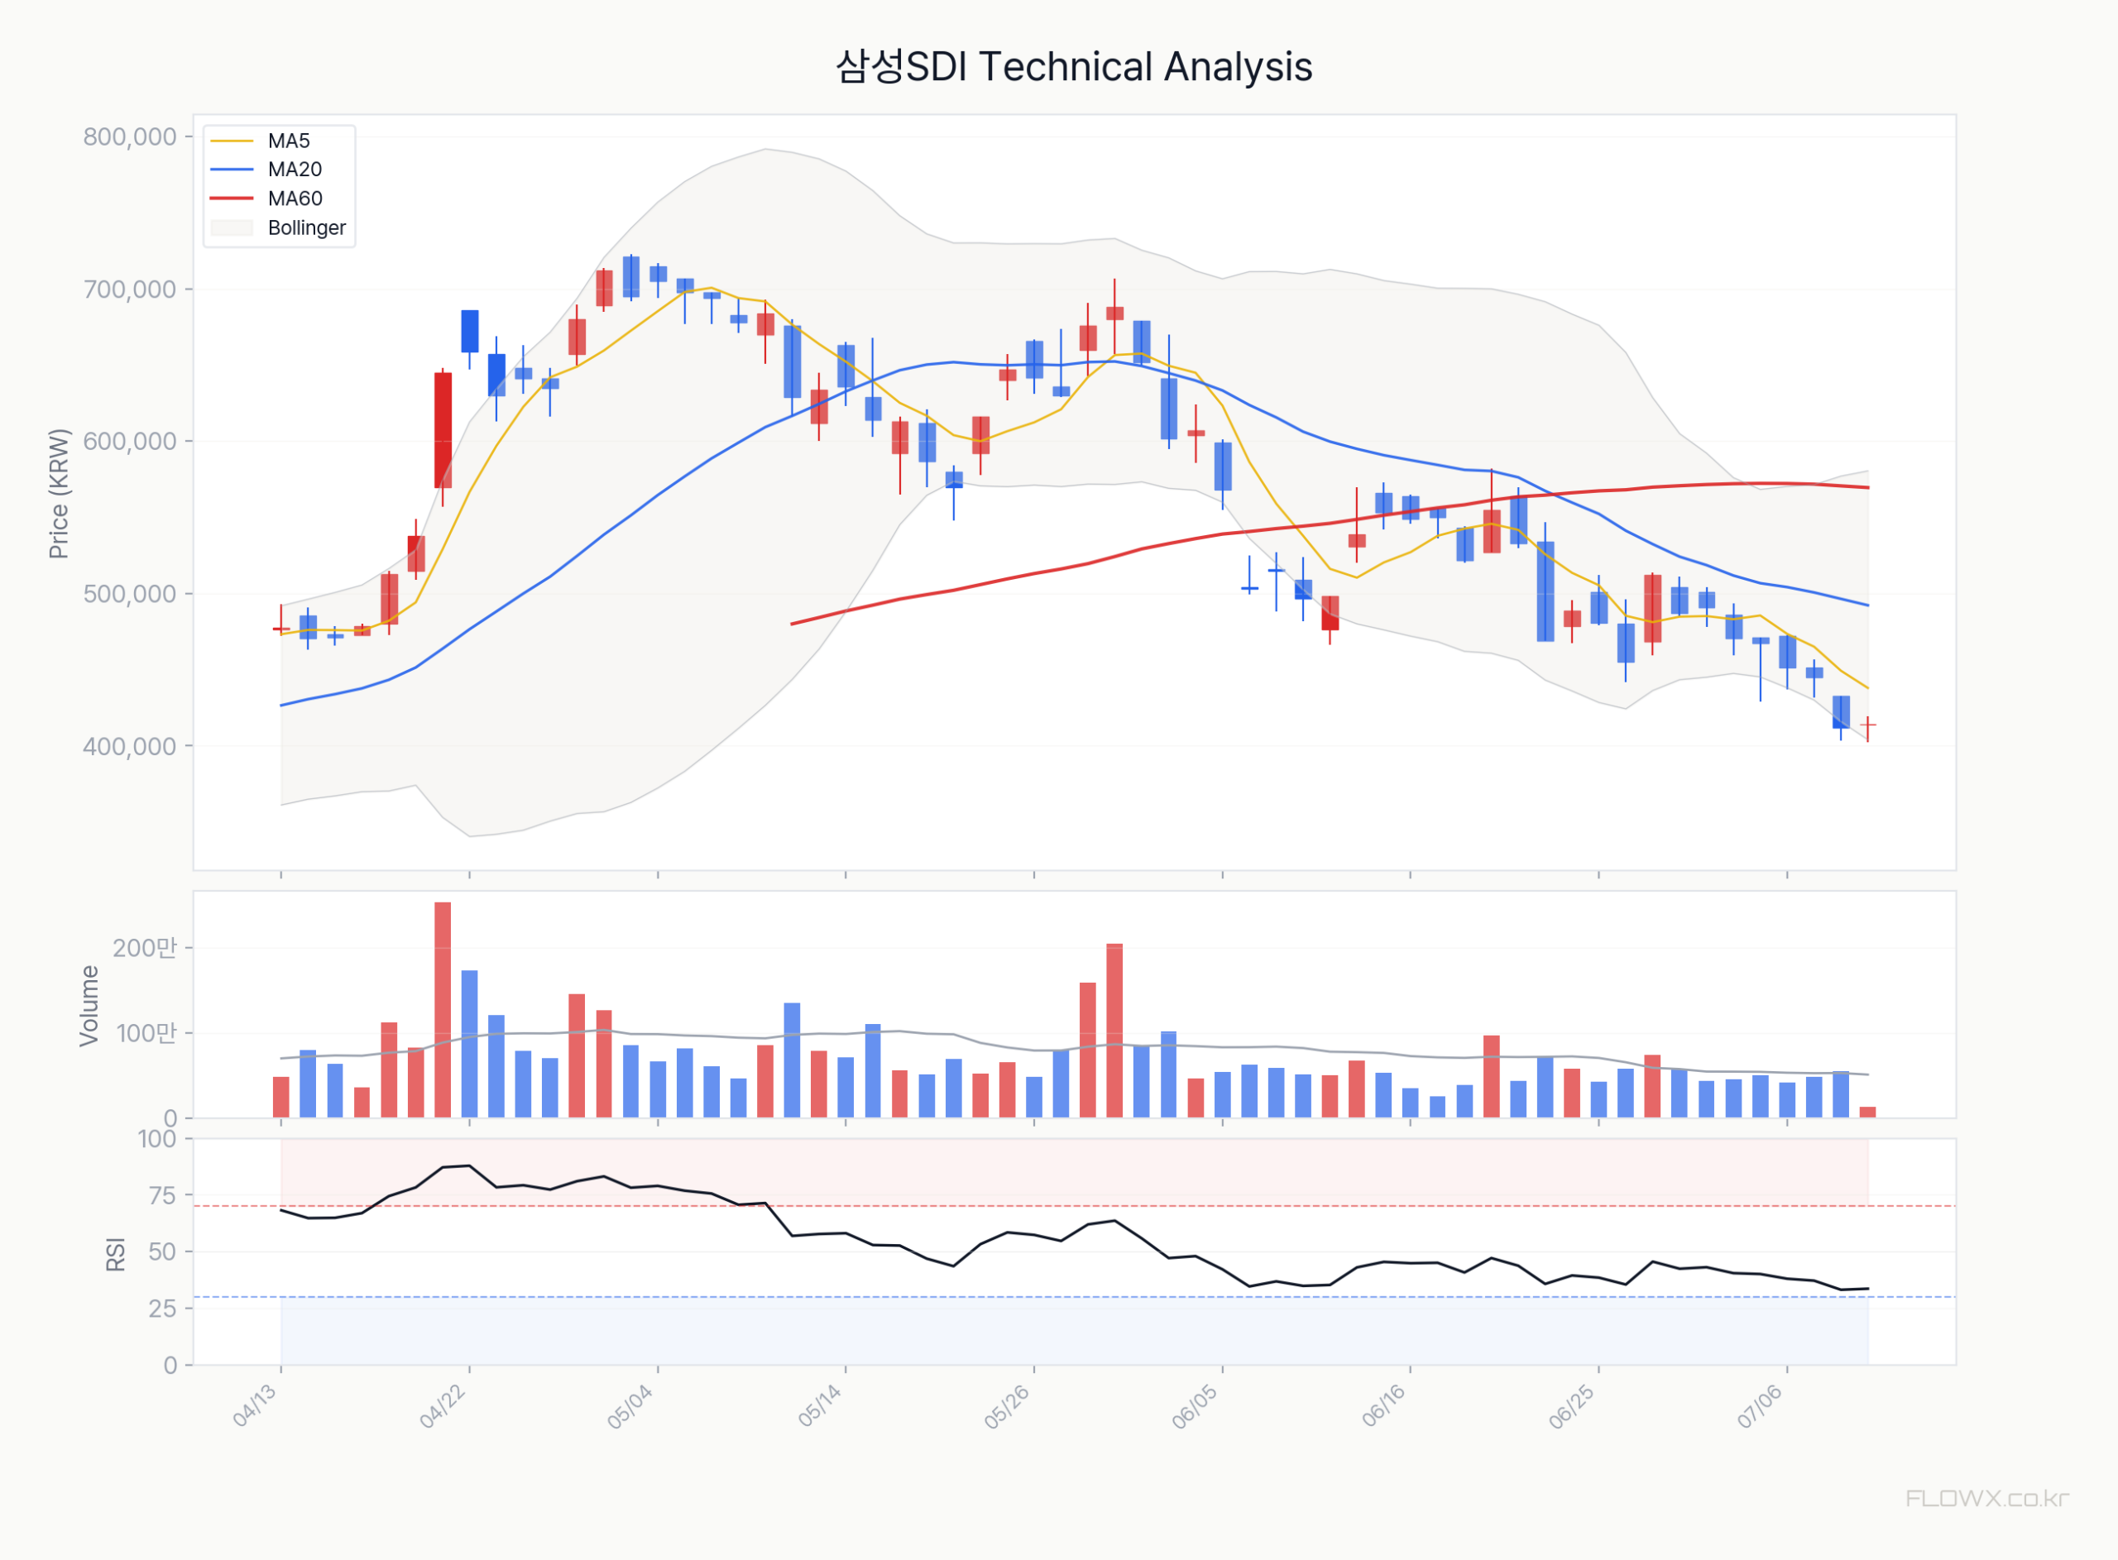Click the 04/22 date label

[443, 1405]
